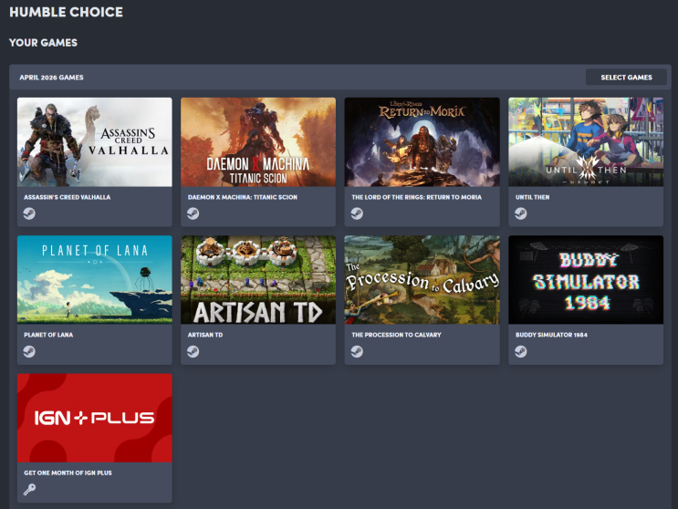Screen dimensions: 678x509
Task: Click Steam icon under Daemon X Machina
Action: point(193,213)
